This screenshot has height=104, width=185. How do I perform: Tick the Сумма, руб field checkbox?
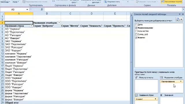pos(136,34)
